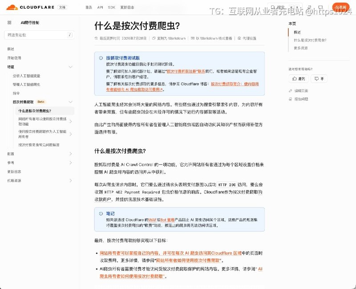356x289 pixels.
Task: Expand the 参考 sidebar section
Action: click(71, 163)
